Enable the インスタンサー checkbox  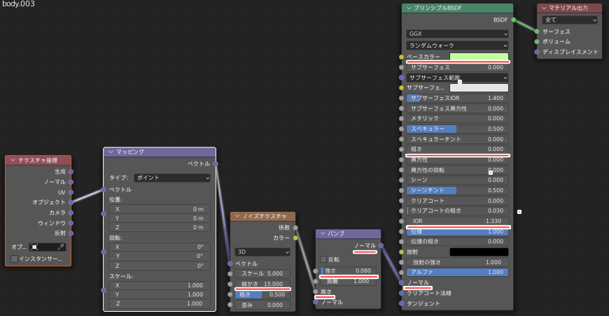point(15,259)
